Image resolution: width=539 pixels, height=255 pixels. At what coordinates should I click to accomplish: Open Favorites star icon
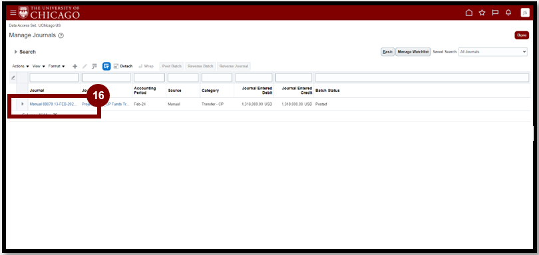[x=482, y=13]
